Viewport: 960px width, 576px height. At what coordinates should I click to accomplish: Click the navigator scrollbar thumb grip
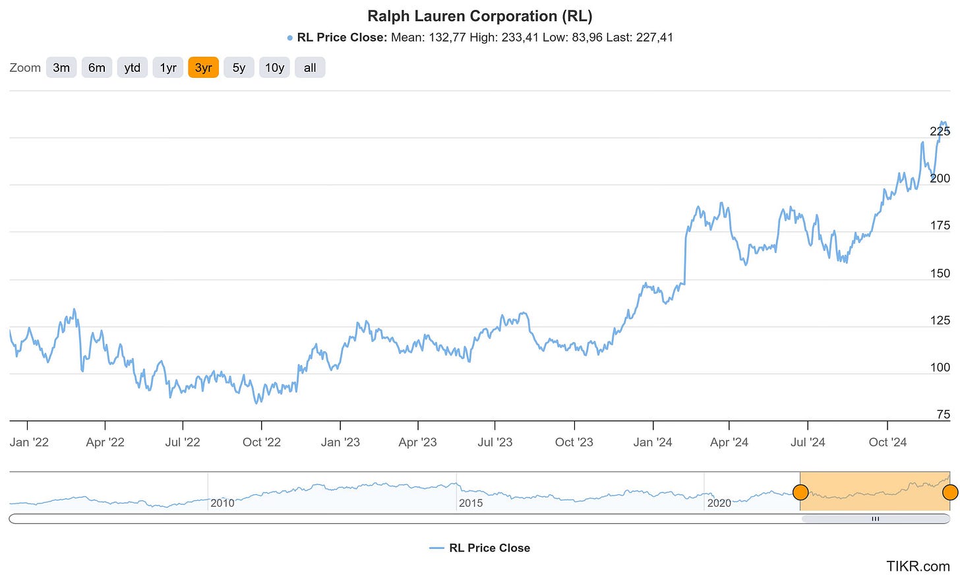pyautogui.click(x=876, y=519)
